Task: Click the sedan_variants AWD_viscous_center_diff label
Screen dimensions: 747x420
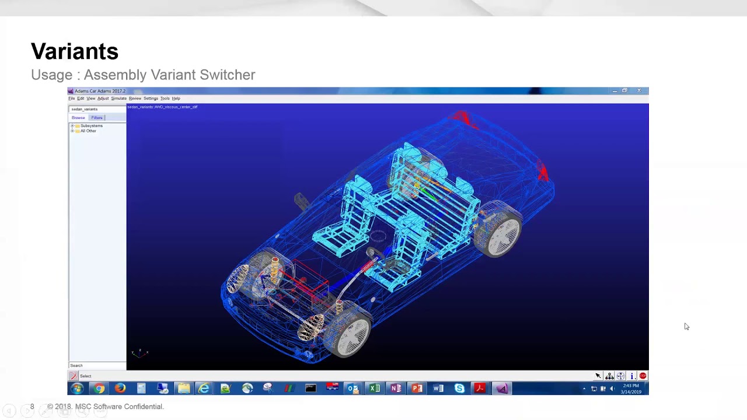Action: pos(163,107)
